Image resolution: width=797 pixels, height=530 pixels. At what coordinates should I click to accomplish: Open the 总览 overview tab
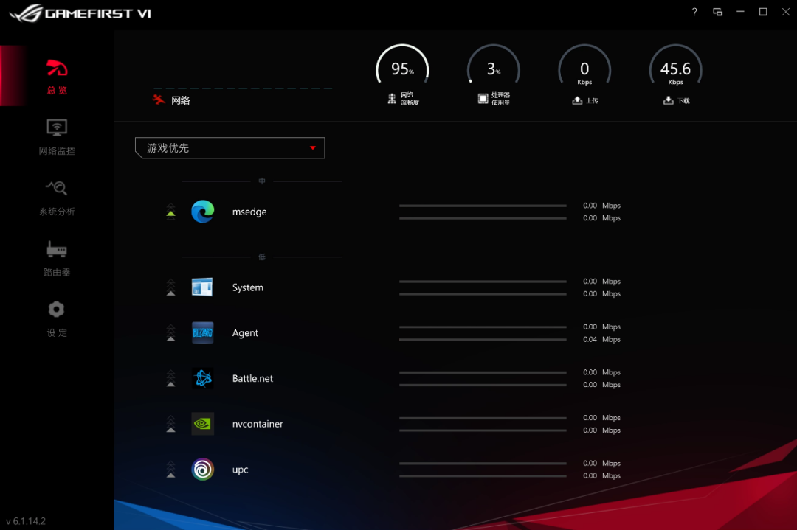(56, 76)
